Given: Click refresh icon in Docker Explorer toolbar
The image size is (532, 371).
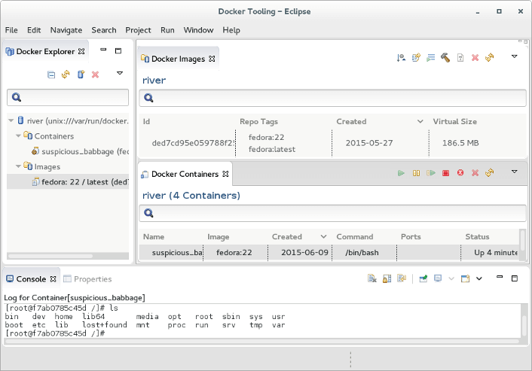Looking at the screenshot, I should 66,75.
